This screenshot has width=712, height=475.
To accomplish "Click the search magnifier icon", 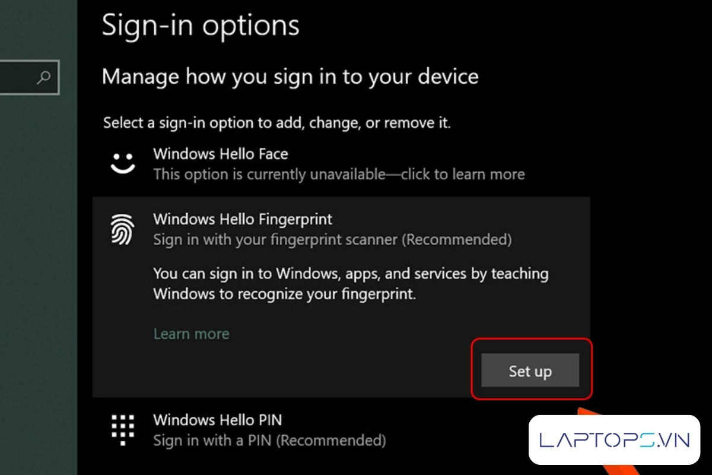I will [44, 78].
